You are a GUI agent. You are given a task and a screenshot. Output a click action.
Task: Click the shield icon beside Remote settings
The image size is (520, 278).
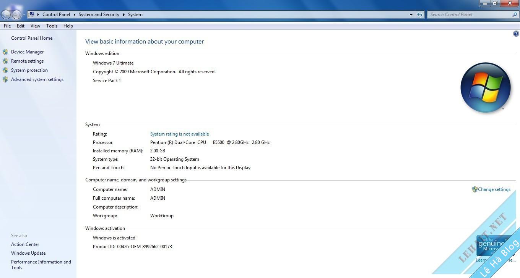point(5,61)
